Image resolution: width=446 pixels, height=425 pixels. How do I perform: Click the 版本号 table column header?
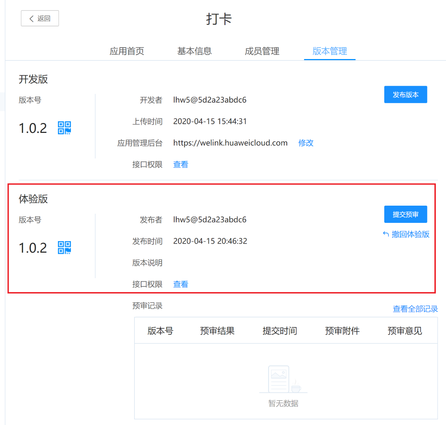(160, 331)
